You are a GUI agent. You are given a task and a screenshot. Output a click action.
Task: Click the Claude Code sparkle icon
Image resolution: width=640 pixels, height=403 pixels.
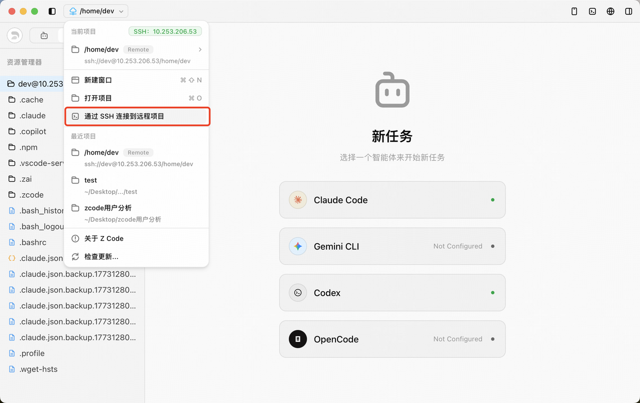(297, 199)
